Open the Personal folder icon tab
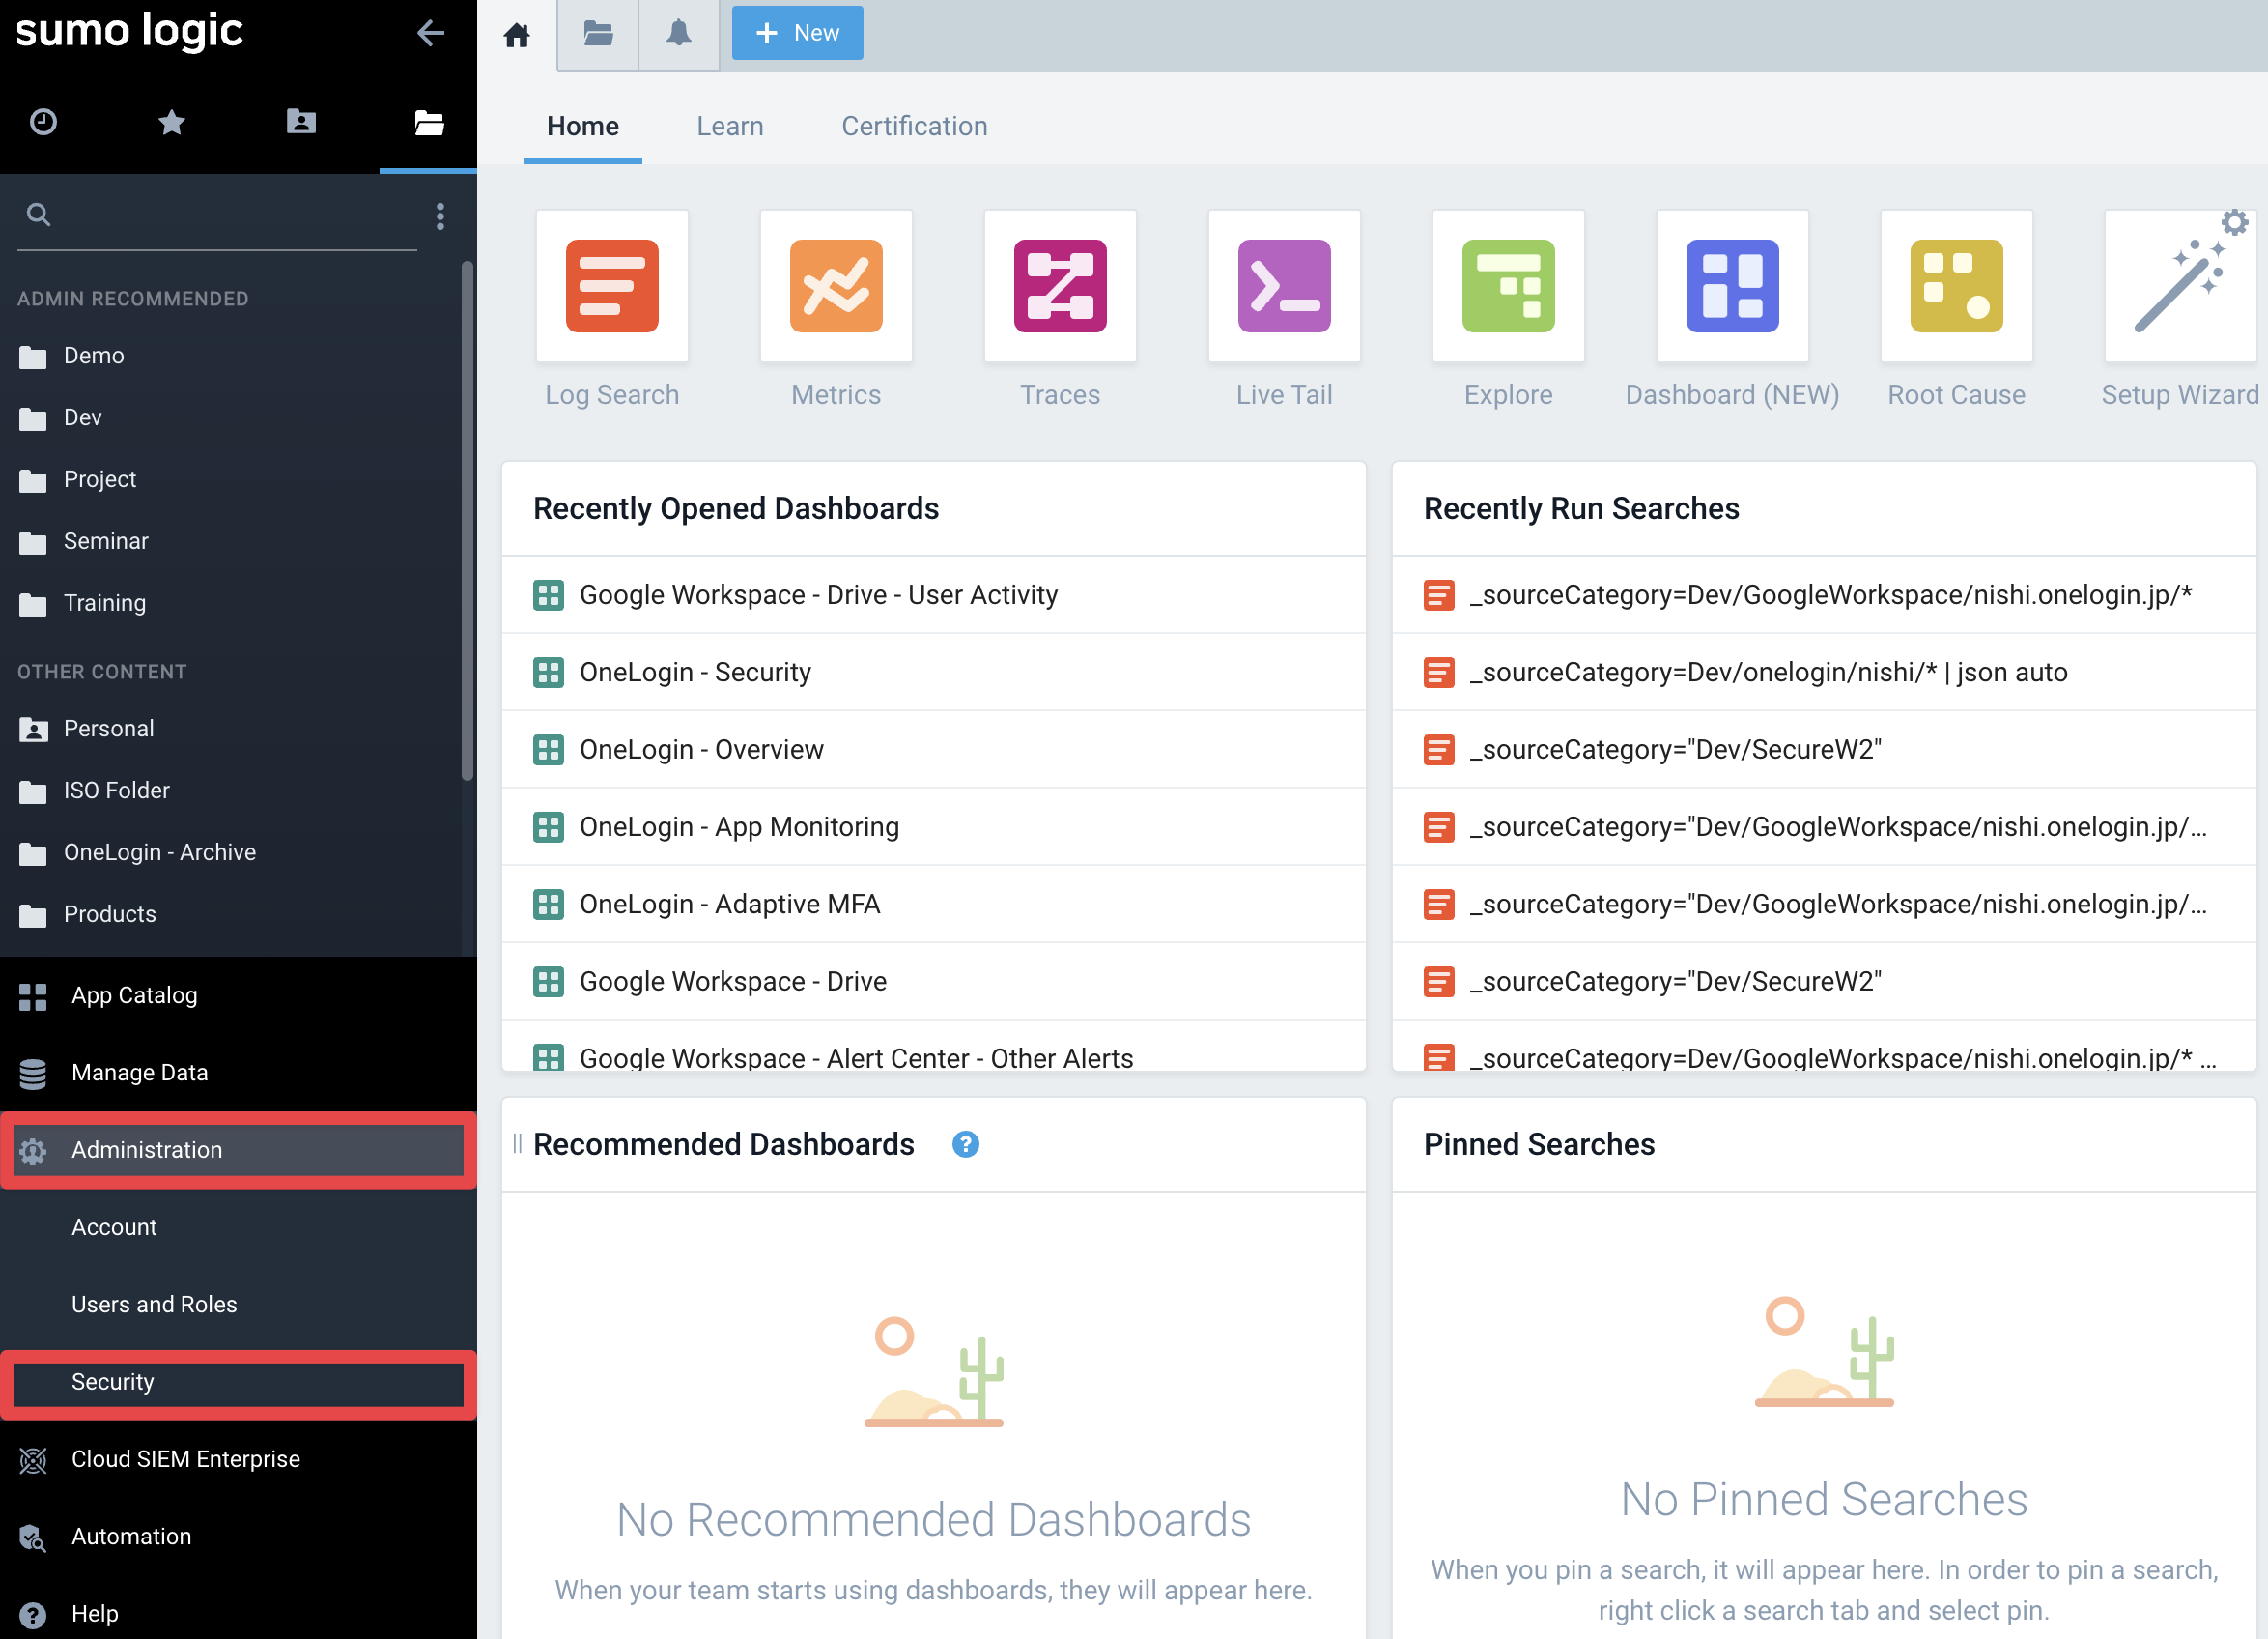This screenshot has width=2268, height=1639. pos(301,122)
